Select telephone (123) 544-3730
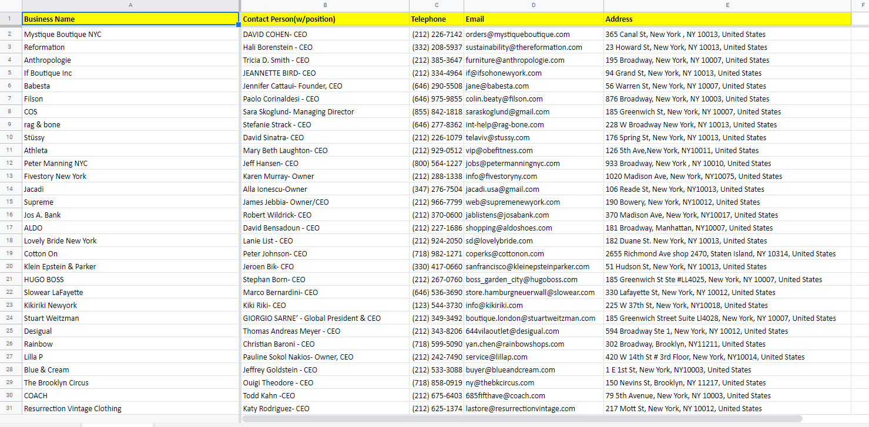The width and height of the screenshot is (869, 427). [437, 305]
